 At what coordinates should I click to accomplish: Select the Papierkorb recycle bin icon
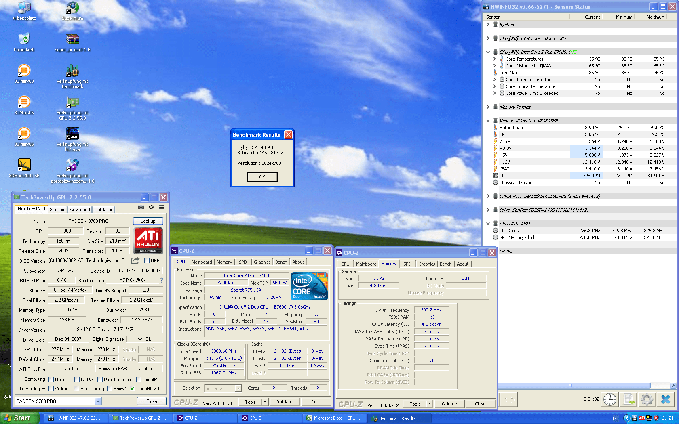pos(24,42)
